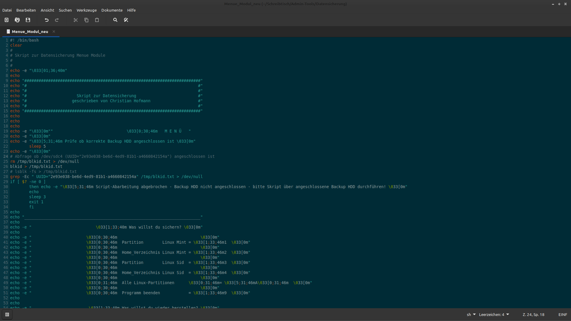
Task: Paste from clipboard icon
Action: [x=97, y=20]
